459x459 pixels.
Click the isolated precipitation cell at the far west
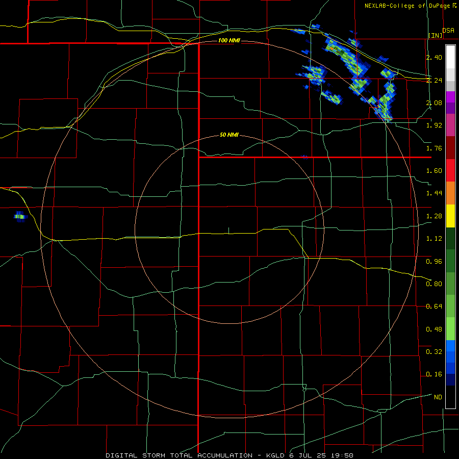pos(20,217)
